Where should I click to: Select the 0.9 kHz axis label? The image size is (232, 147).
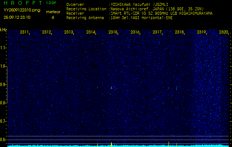pyautogui.click(x=3, y=85)
